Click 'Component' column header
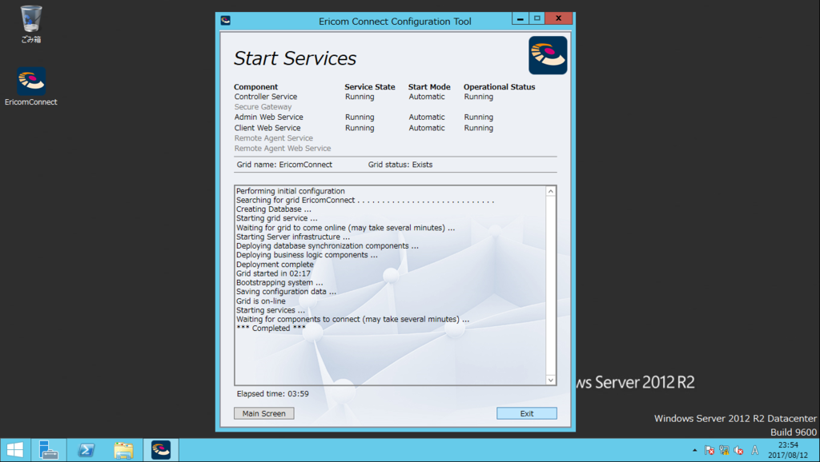820x462 pixels. tap(255, 87)
